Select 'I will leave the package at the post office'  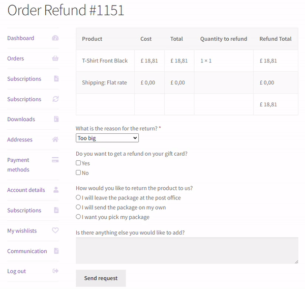78,197
